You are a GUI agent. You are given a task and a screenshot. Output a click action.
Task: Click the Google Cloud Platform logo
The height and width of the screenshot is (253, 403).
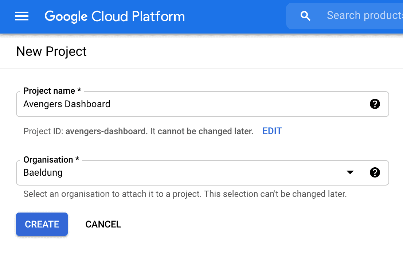pyautogui.click(x=114, y=16)
